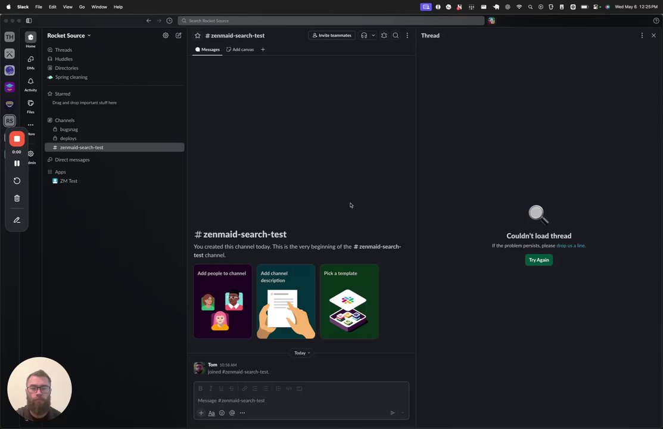Restart the recording
663x429 pixels.
click(x=17, y=181)
